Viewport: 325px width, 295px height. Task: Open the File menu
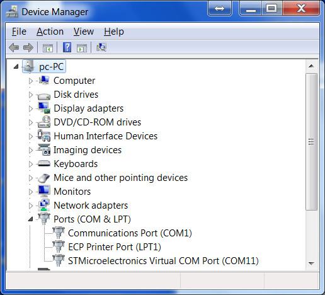(19, 32)
